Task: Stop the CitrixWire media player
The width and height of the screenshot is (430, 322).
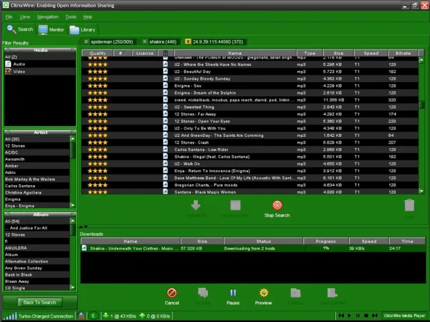Action: tap(366, 316)
